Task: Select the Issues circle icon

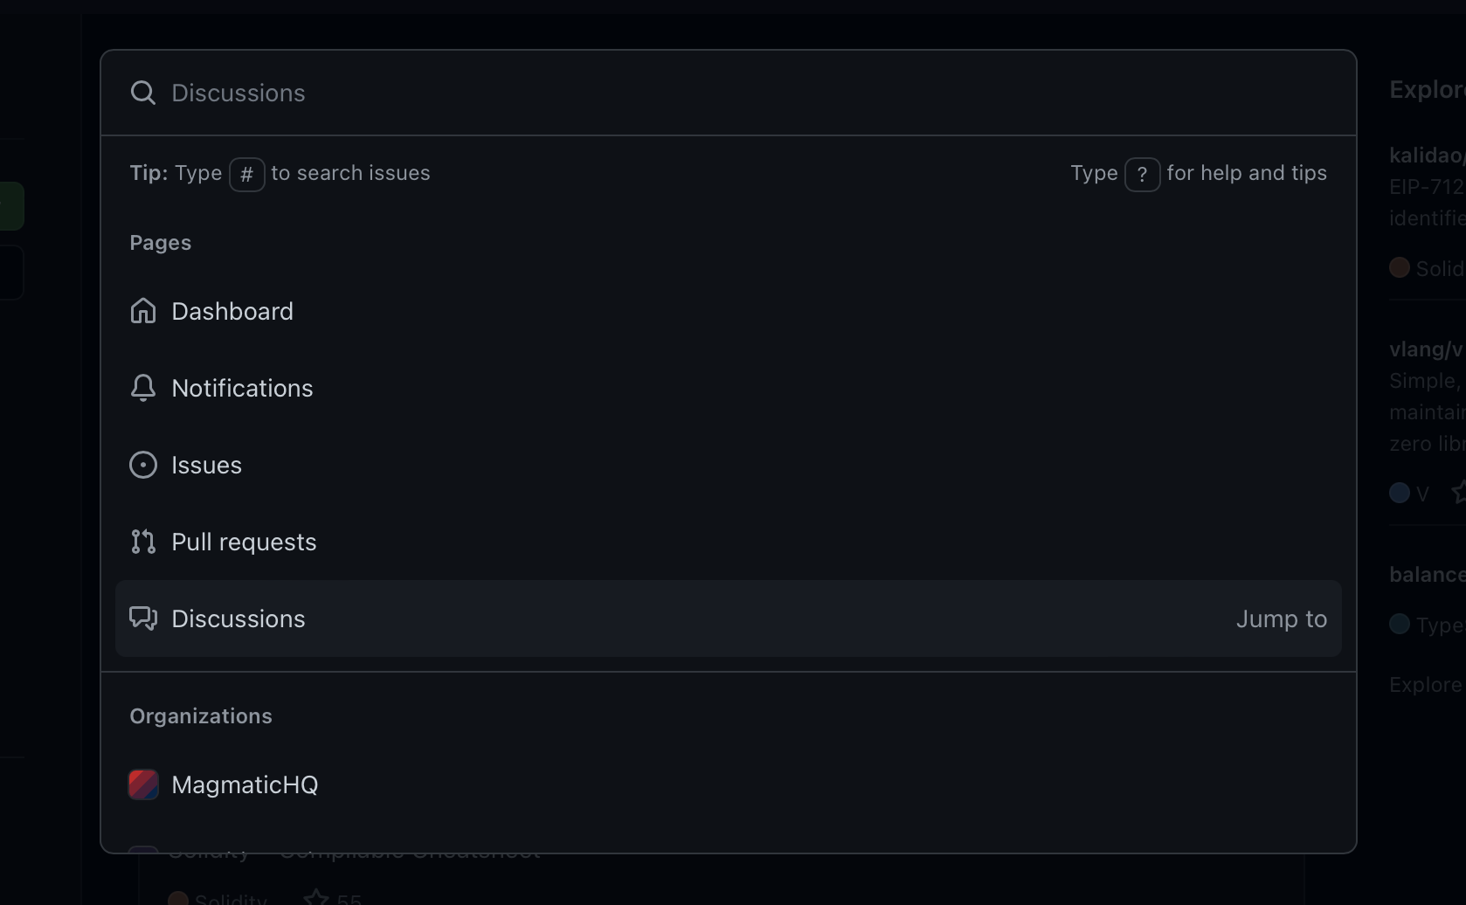Action: (142, 465)
